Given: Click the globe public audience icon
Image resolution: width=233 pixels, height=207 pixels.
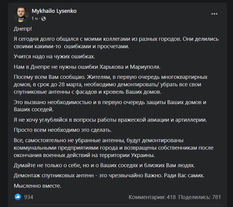Looking at the screenshot, I should tap(44, 18).
